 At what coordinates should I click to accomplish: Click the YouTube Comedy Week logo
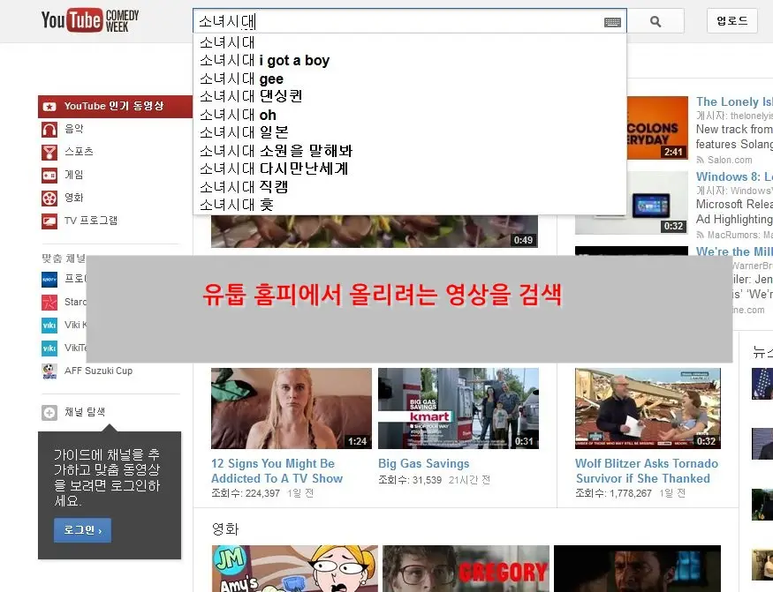(x=90, y=20)
